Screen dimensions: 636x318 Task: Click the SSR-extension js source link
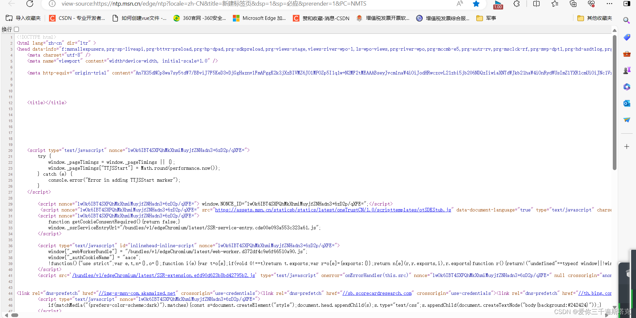(x=164, y=275)
